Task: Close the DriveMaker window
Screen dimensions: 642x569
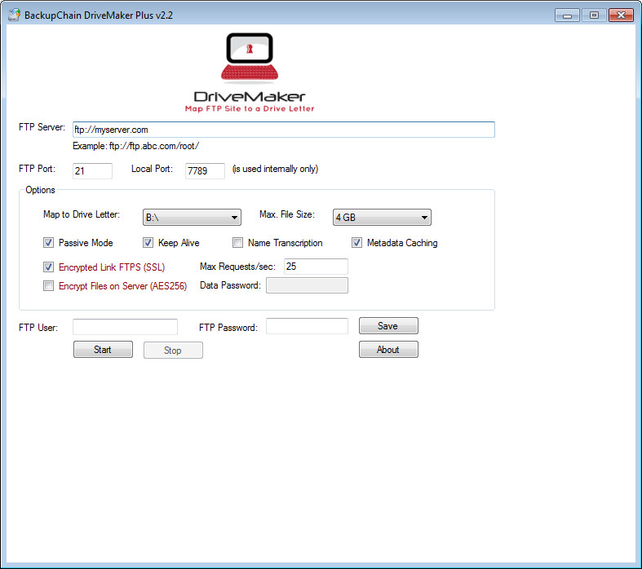Action: point(621,15)
